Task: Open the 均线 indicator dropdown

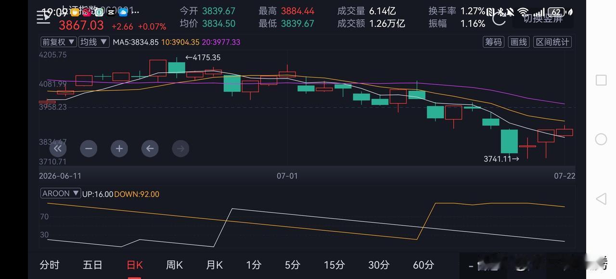Action: [94, 42]
